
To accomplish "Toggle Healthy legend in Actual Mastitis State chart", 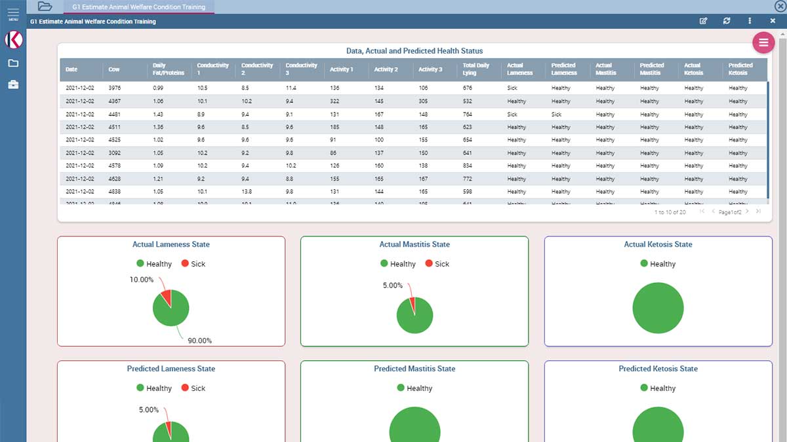I will pos(398,264).
